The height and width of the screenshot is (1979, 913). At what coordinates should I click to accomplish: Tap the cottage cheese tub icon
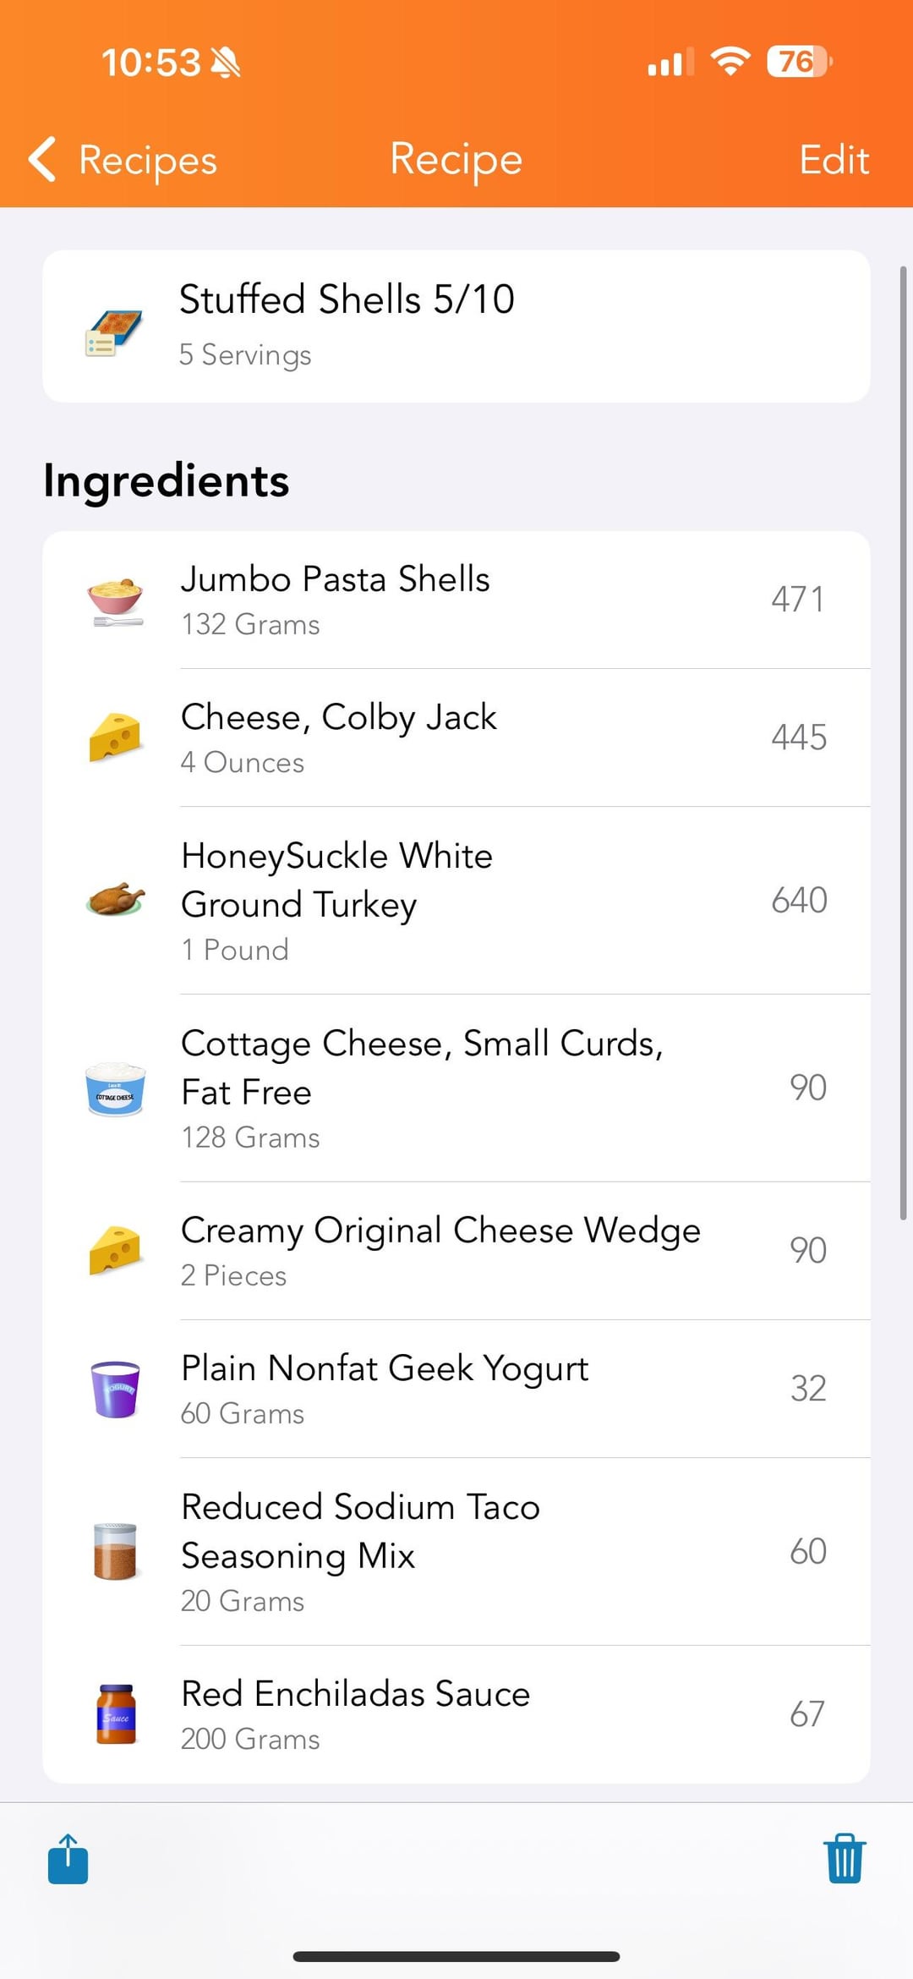[115, 1088]
